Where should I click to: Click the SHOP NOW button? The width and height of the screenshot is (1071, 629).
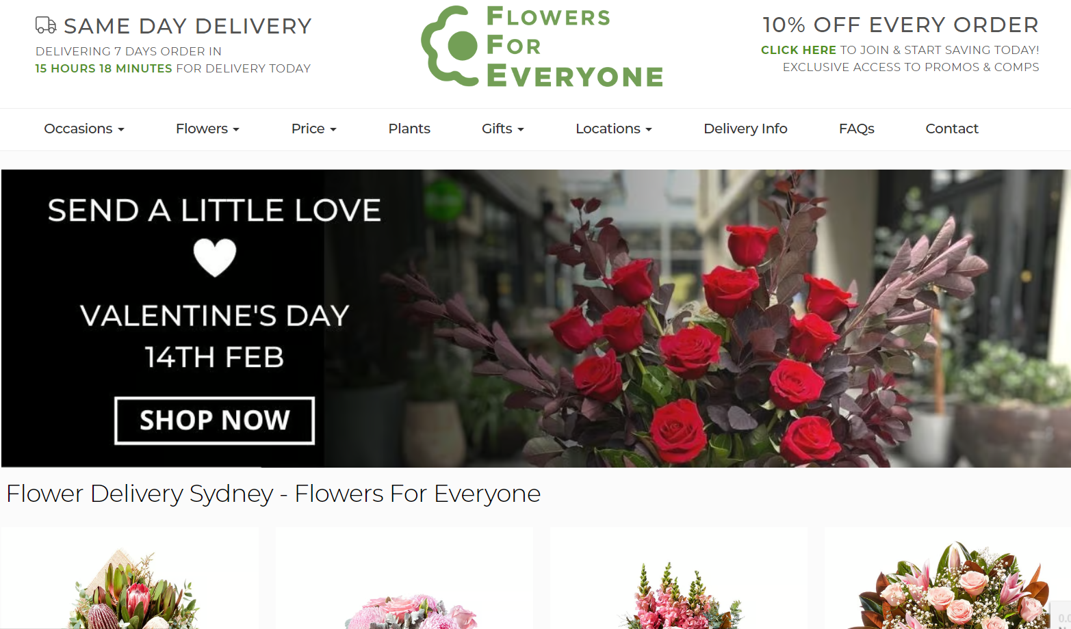(x=215, y=420)
